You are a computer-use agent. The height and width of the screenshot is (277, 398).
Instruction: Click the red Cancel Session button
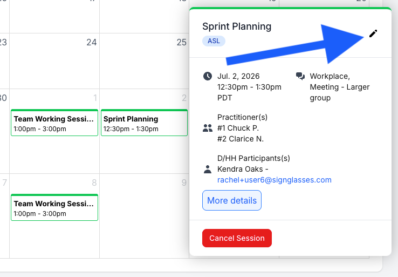[x=237, y=238]
